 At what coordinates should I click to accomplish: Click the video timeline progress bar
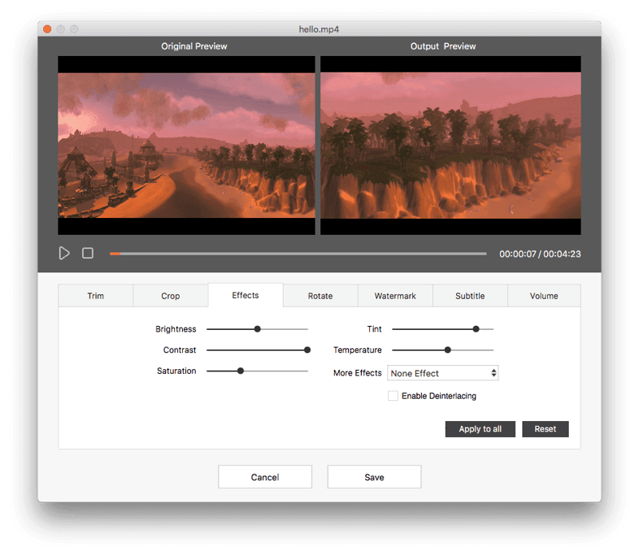click(297, 253)
